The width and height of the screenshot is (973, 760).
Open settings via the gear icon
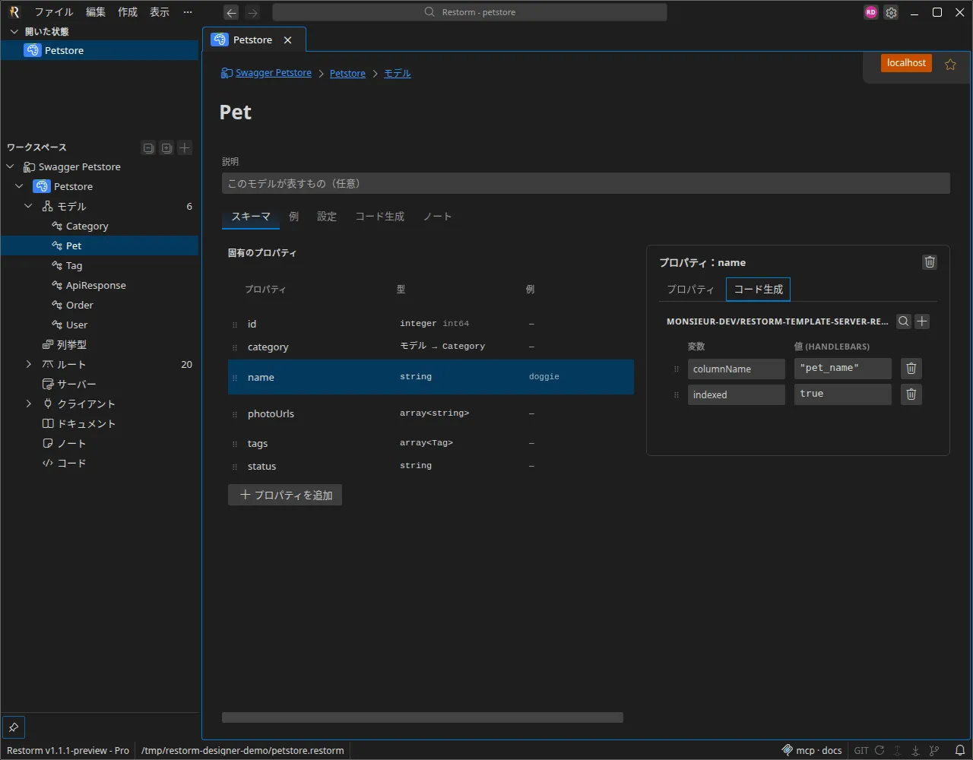891,12
